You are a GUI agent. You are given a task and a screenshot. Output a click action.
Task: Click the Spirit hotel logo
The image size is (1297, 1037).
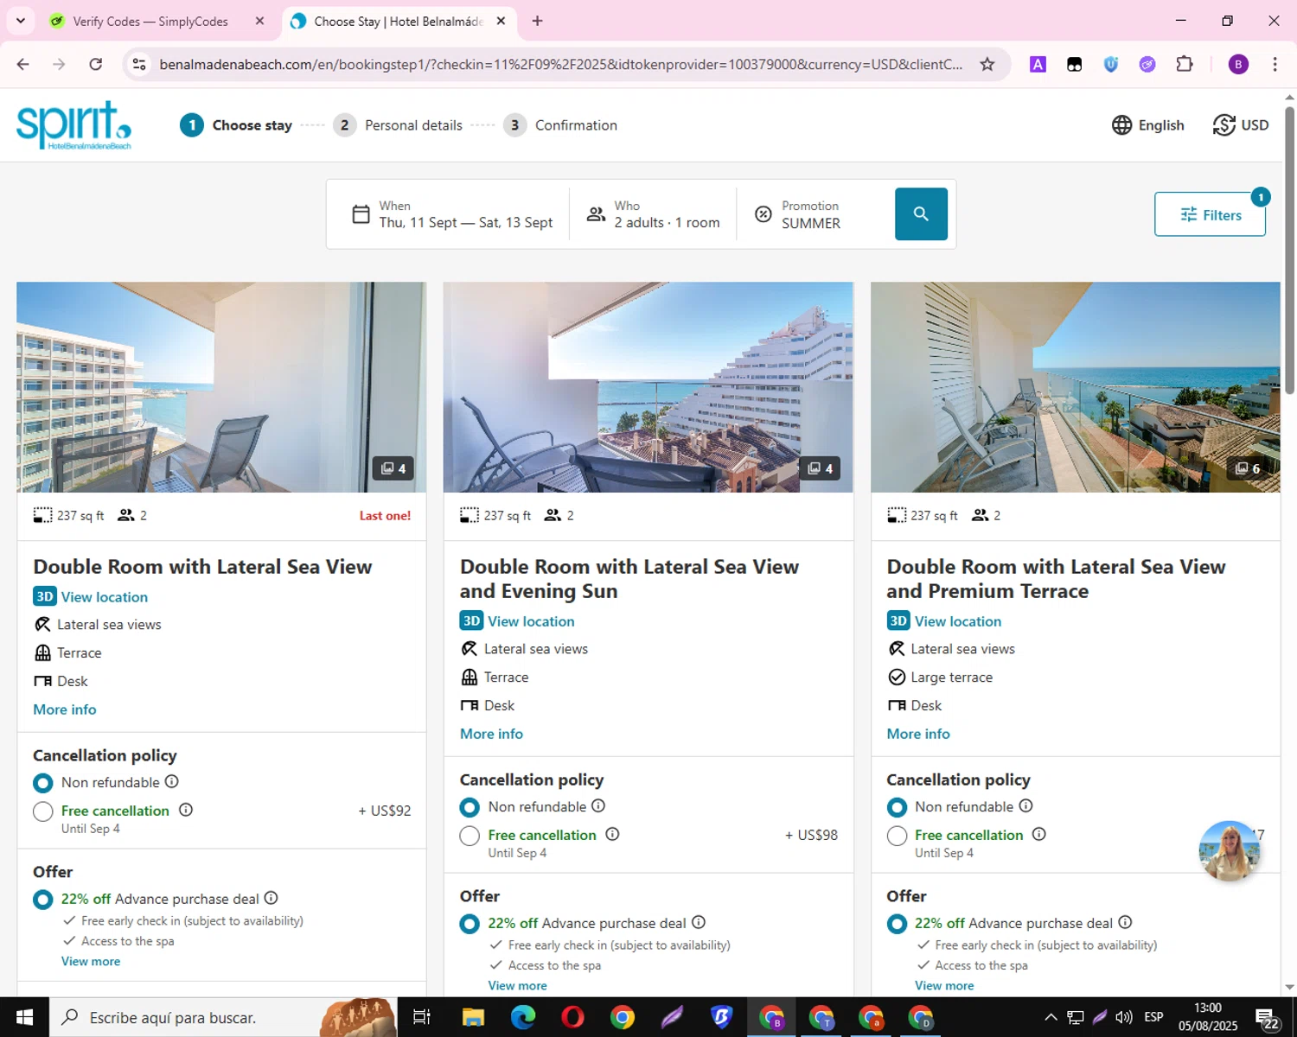(74, 125)
